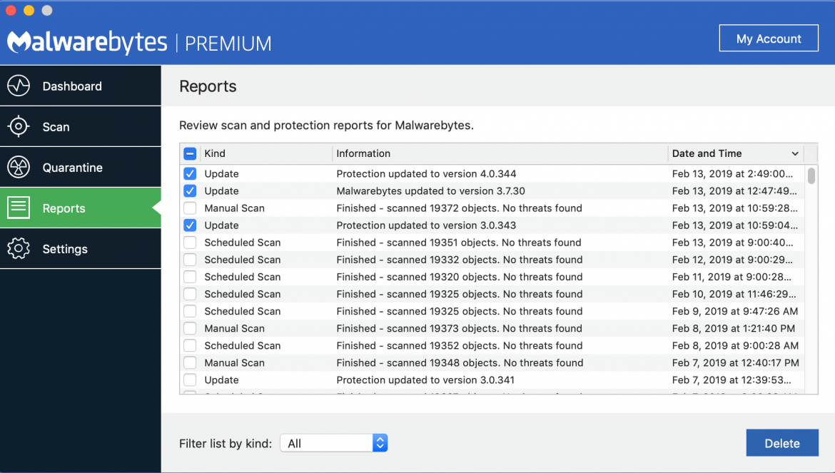Click the Reports list icon in sidebar
The width and height of the screenshot is (835, 473).
pyautogui.click(x=18, y=207)
